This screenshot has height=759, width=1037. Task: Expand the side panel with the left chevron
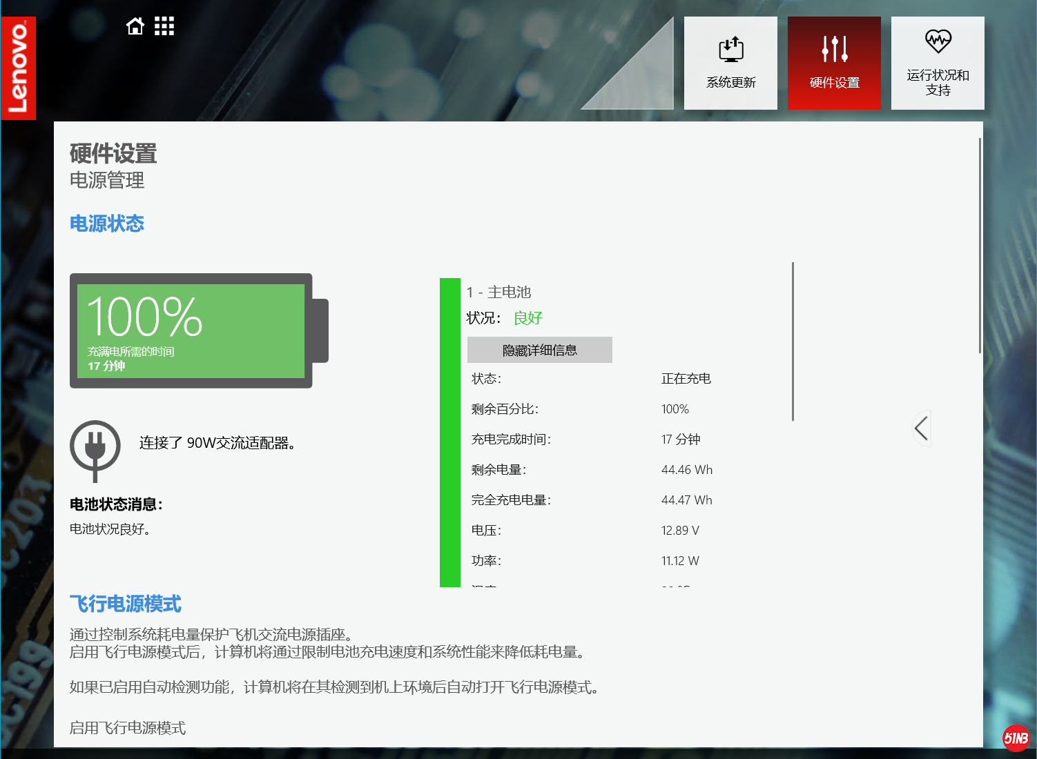[x=921, y=428]
